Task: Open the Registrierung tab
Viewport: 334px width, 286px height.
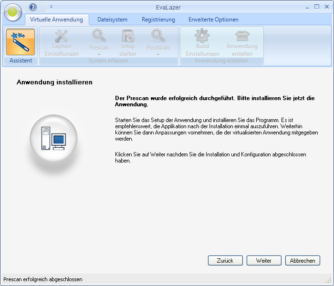Action: 158,20
